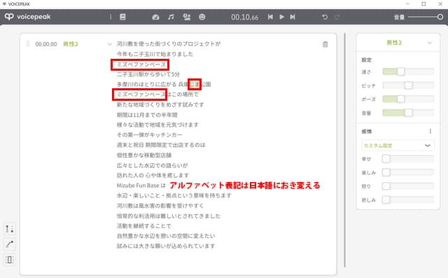Click the 00.10.66 time display

pyautogui.click(x=244, y=17)
